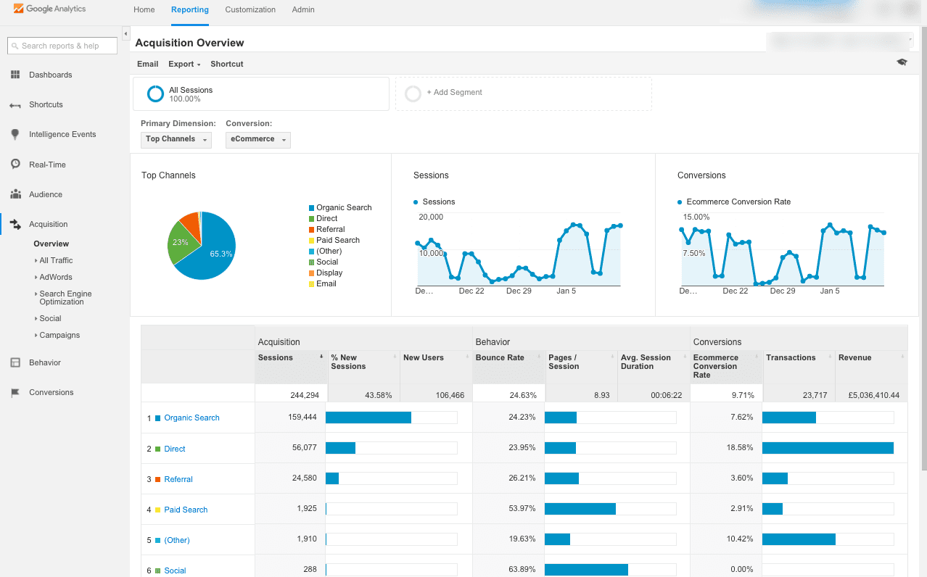Open the (Other) channel link
927x577 pixels.
click(177, 540)
